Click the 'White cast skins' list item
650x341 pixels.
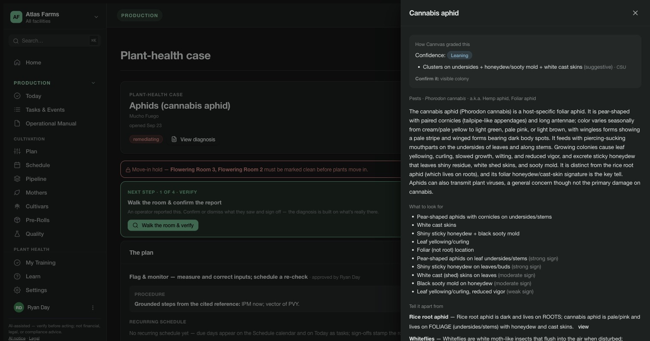pyautogui.click(x=436, y=225)
